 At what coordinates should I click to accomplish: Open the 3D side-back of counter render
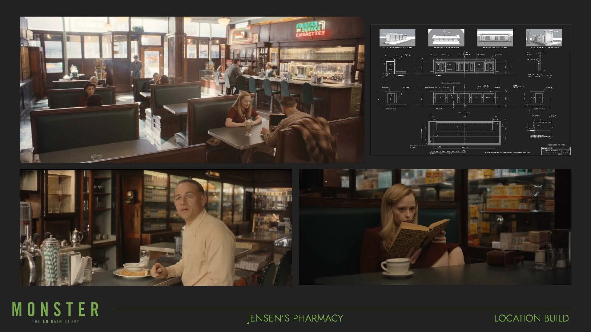click(544, 38)
